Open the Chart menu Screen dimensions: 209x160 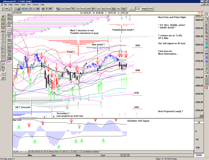[16, 5]
